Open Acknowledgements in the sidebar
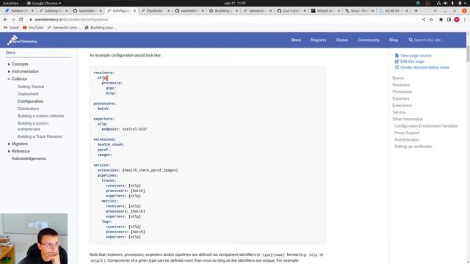Viewport: 470px width, 264px height. 29,158
